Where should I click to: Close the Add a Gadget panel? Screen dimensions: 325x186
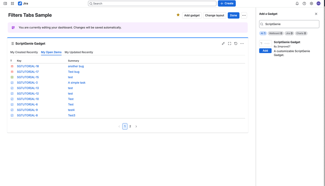[316, 14]
